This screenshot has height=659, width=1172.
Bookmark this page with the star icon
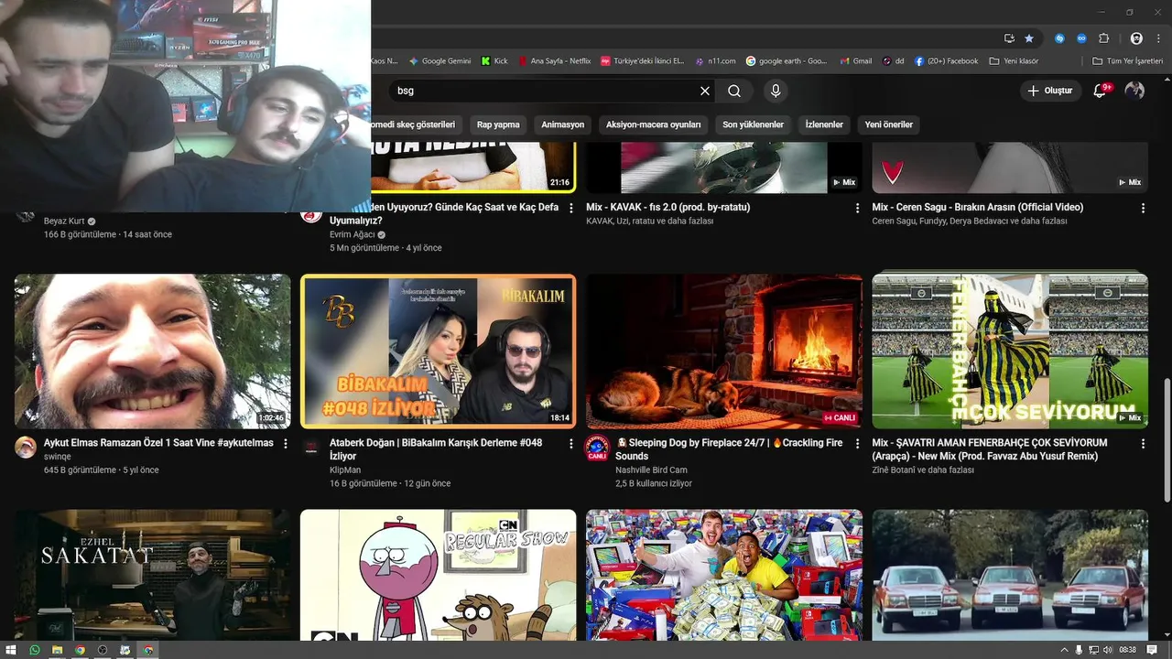[x=1029, y=38]
